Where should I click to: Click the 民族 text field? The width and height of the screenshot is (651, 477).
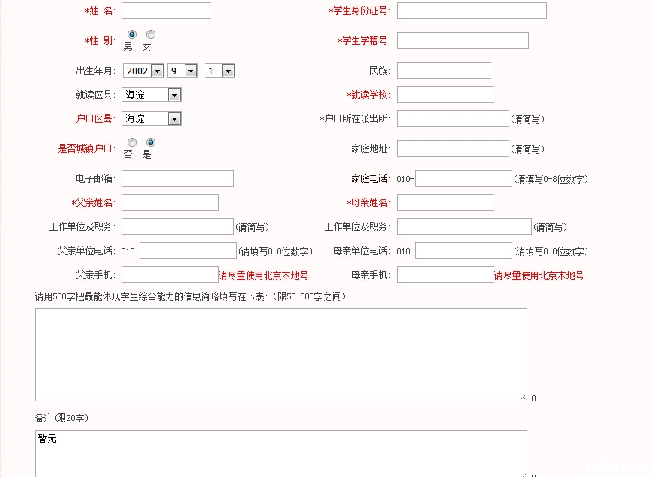pyautogui.click(x=443, y=70)
